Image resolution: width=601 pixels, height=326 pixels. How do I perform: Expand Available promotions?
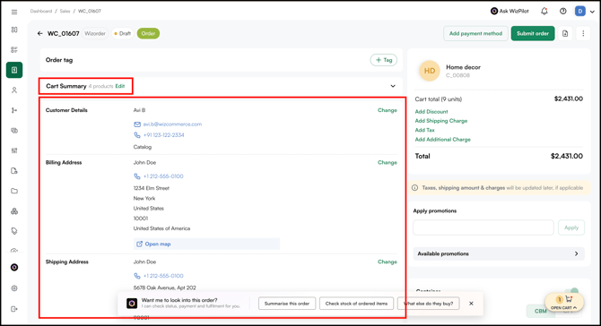499,253
